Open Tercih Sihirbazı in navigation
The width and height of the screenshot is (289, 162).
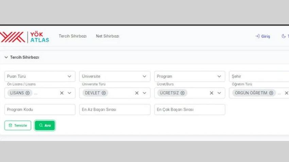[x=73, y=36]
